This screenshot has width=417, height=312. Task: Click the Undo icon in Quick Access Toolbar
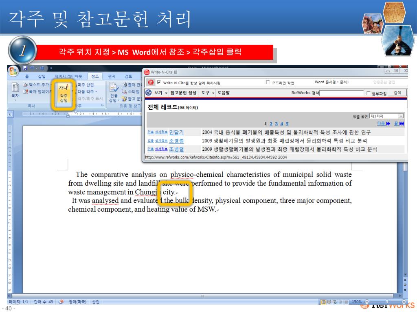click(x=32, y=68)
